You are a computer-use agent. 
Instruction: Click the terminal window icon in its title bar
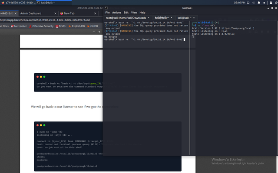point(106,8)
